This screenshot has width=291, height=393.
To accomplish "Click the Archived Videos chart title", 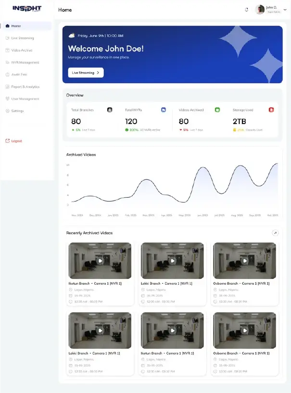I will coord(81,154).
